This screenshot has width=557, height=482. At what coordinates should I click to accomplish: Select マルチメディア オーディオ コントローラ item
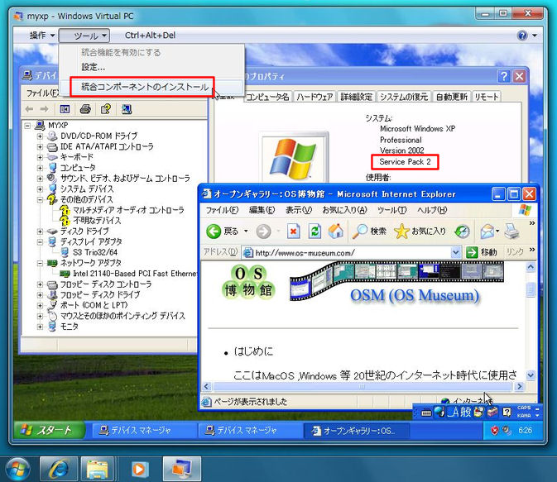[x=128, y=210]
